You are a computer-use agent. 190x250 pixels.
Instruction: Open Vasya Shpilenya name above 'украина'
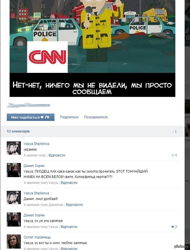(36, 144)
